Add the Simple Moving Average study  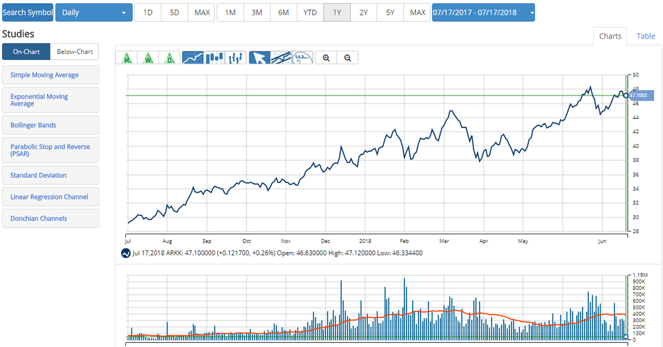pos(50,75)
